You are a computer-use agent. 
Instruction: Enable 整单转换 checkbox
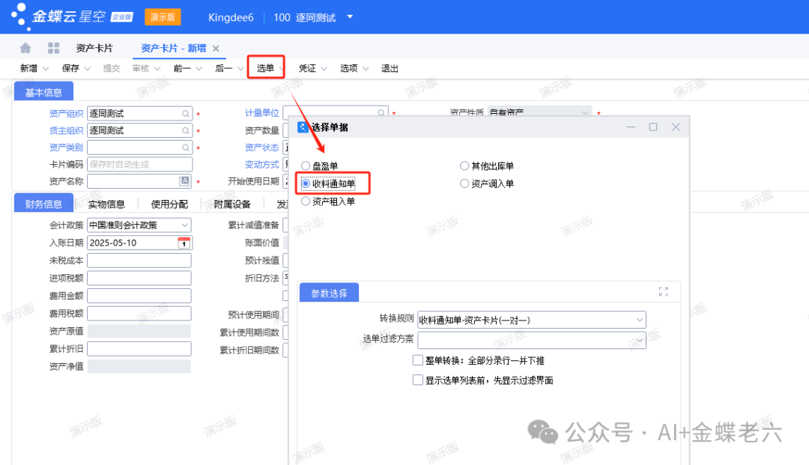click(418, 360)
